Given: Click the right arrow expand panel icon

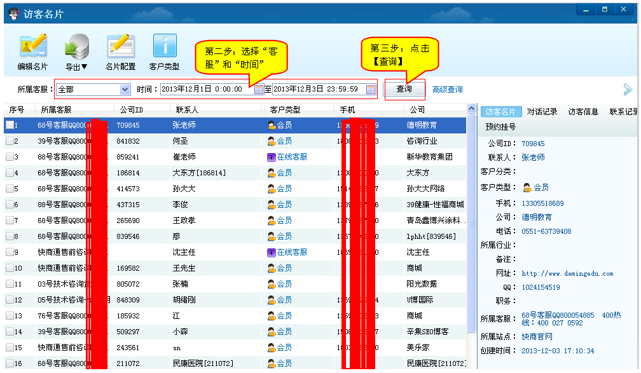Looking at the screenshot, I should coord(628,90).
